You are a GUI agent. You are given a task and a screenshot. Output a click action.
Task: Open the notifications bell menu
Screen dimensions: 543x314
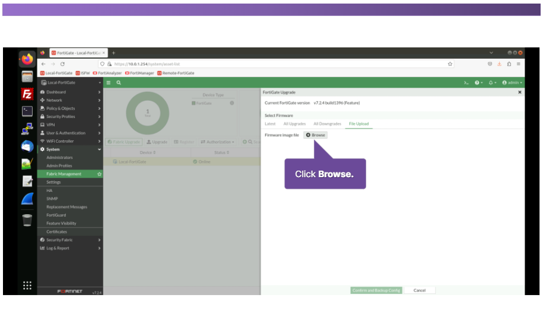pyautogui.click(x=492, y=83)
